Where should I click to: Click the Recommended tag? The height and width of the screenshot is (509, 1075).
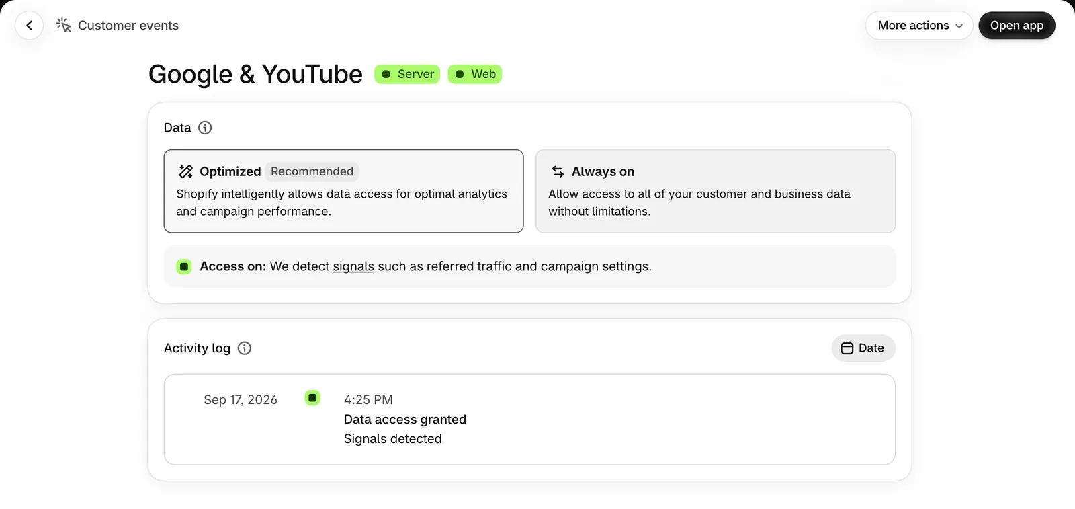click(x=312, y=171)
